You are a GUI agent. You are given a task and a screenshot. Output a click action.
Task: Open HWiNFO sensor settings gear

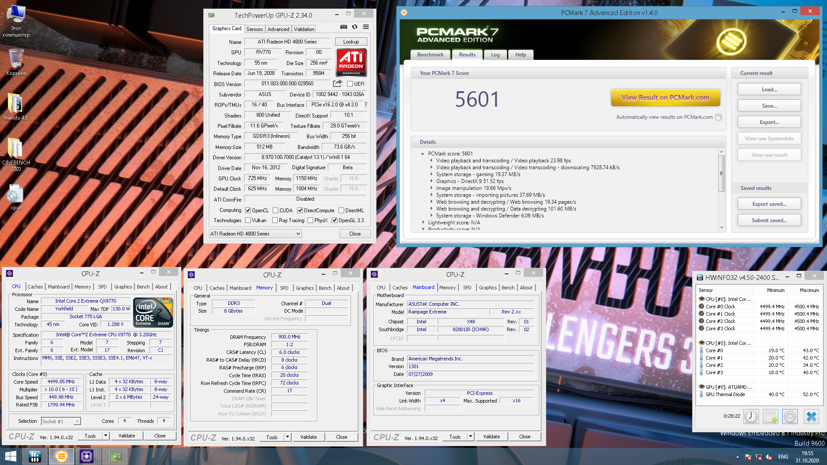pos(790,416)
